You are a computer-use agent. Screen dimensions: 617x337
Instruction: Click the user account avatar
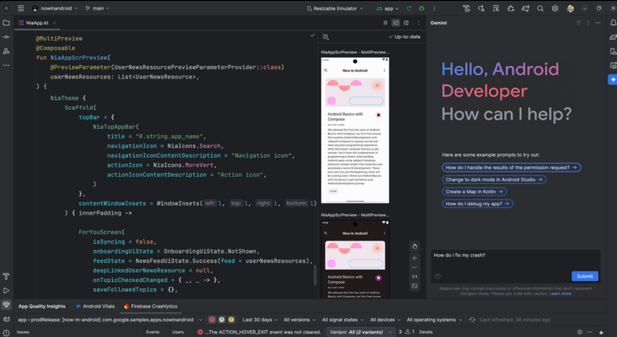570,8
